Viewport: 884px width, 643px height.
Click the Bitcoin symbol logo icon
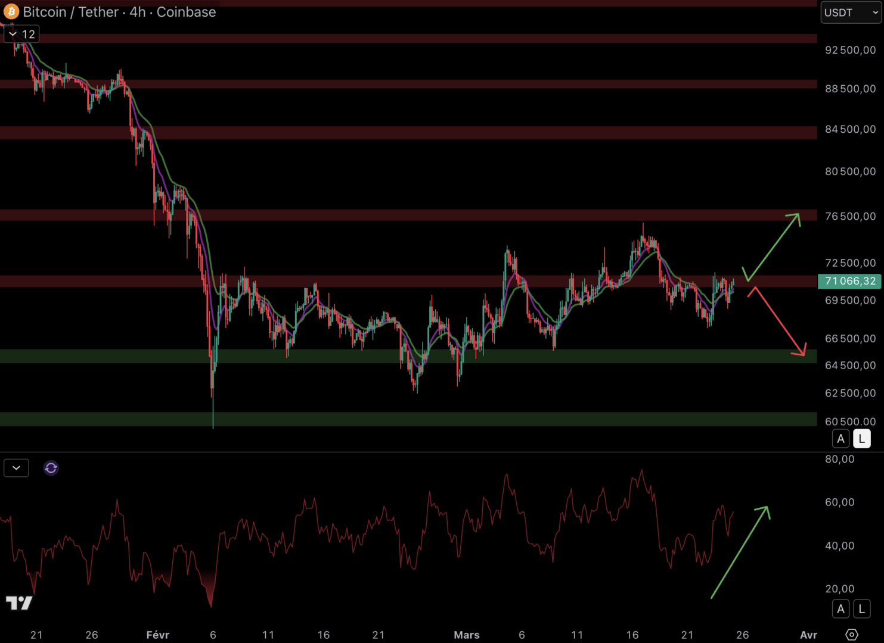point(11,12)
